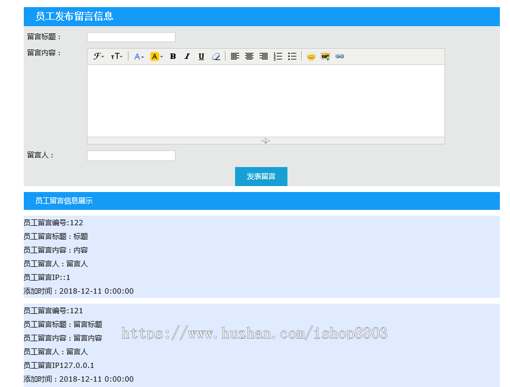Apply underline to the message text
Screen dimensions: 510x387
coord(201,56)
